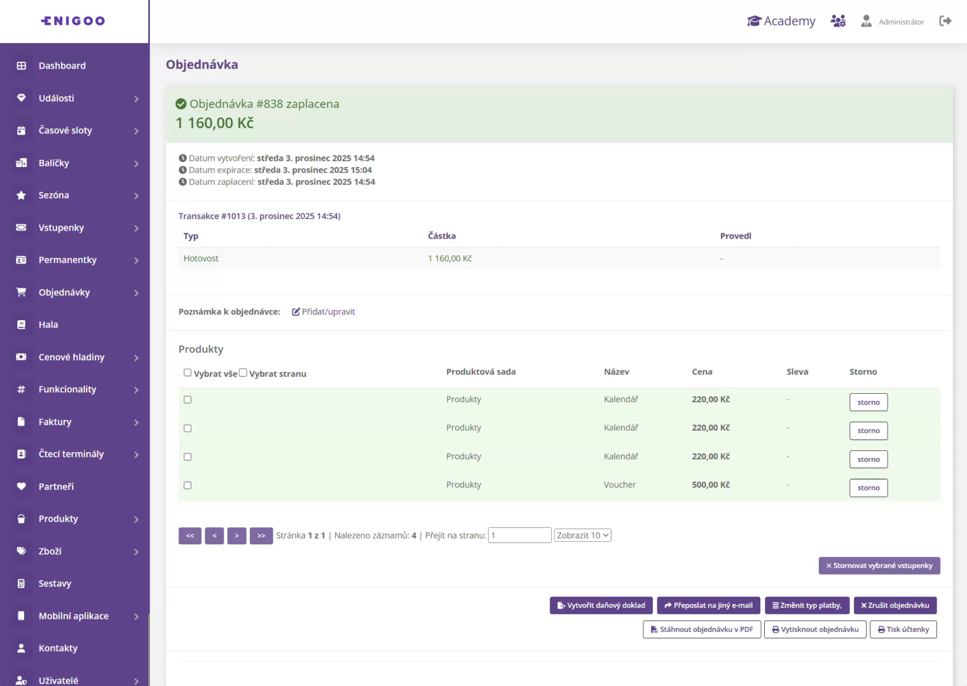The image size is (967, 686).
Task: Open the Kontakty menu item
Action: 58,649
